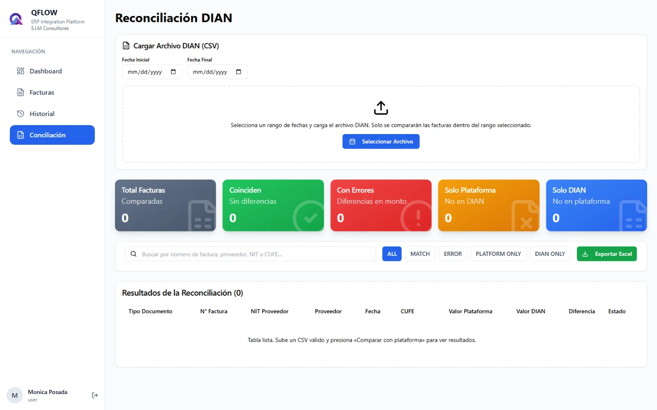Click the Con Errores red card
The height and width of the screenshot is (410, 657).
tap(381, 205)
